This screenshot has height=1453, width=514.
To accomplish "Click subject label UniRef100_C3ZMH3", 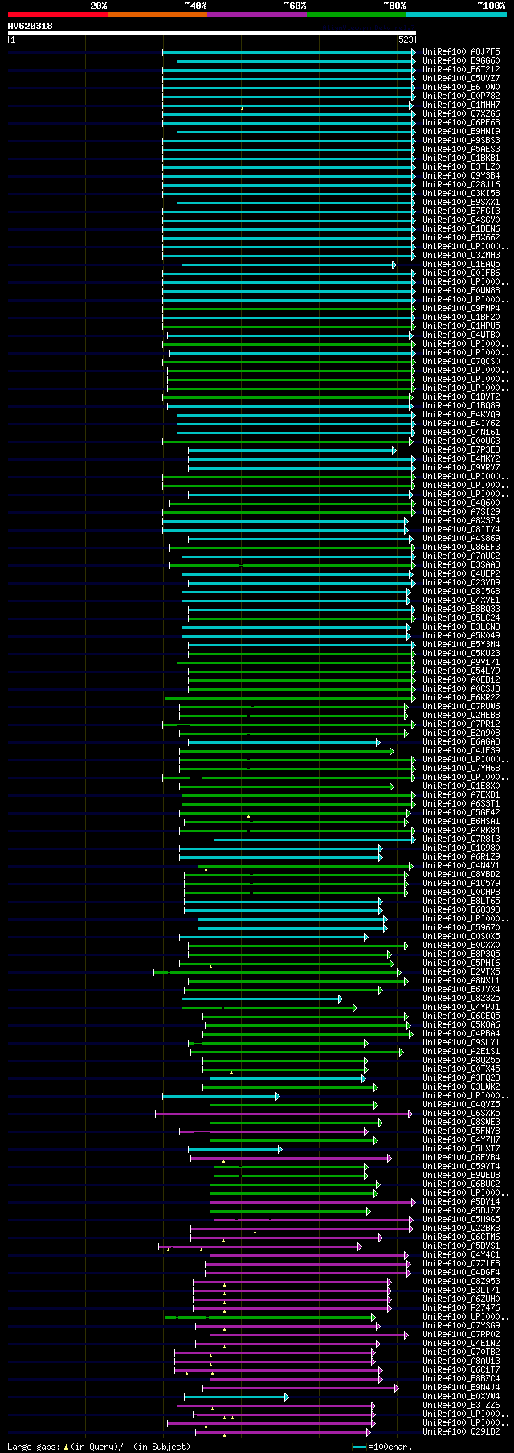I will (461, 255).
